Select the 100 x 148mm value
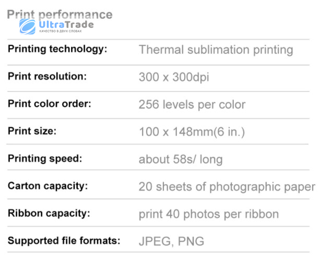 (x=192, y=132)
